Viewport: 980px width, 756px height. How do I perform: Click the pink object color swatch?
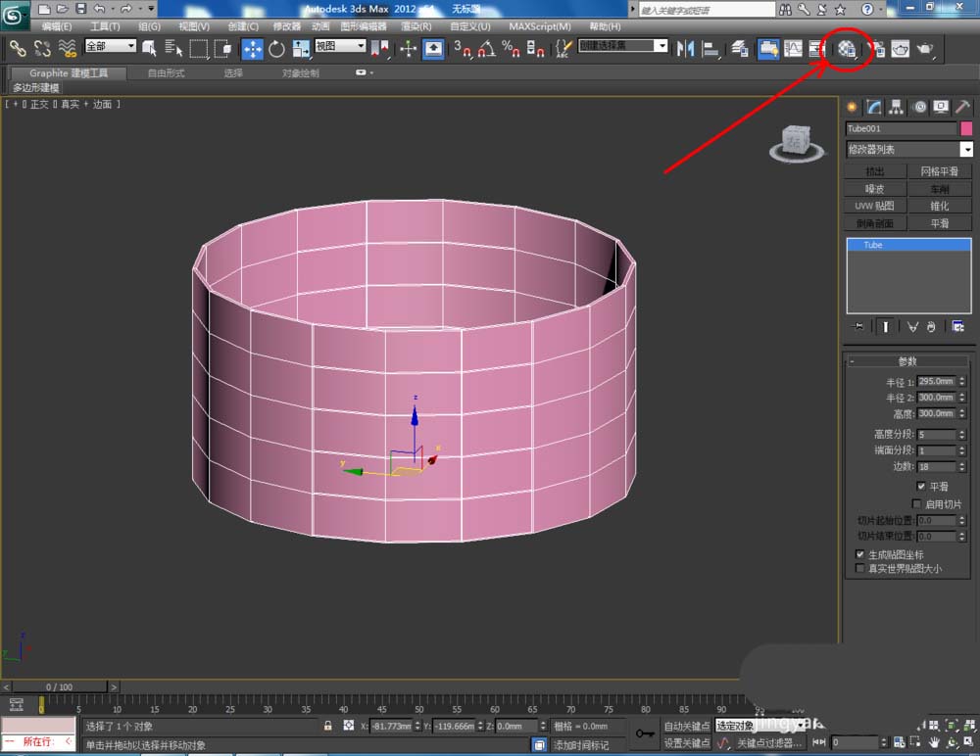[966, 128]
